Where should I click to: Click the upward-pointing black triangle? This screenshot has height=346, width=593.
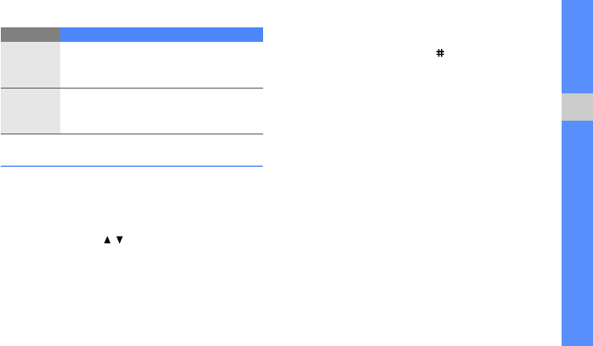point(107,240)
